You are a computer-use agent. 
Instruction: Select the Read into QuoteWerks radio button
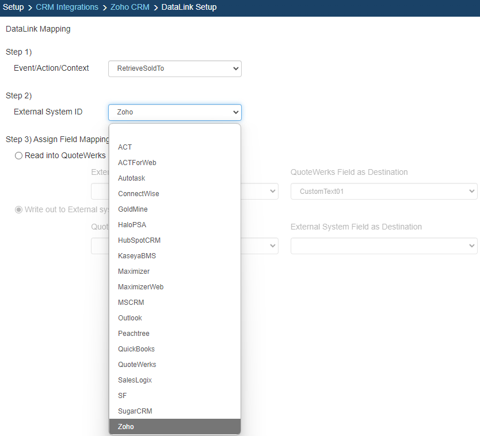(x=19, y=155)
